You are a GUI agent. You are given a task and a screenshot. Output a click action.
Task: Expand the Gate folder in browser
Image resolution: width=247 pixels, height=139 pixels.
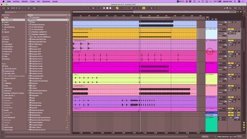(x=28, y=22)
